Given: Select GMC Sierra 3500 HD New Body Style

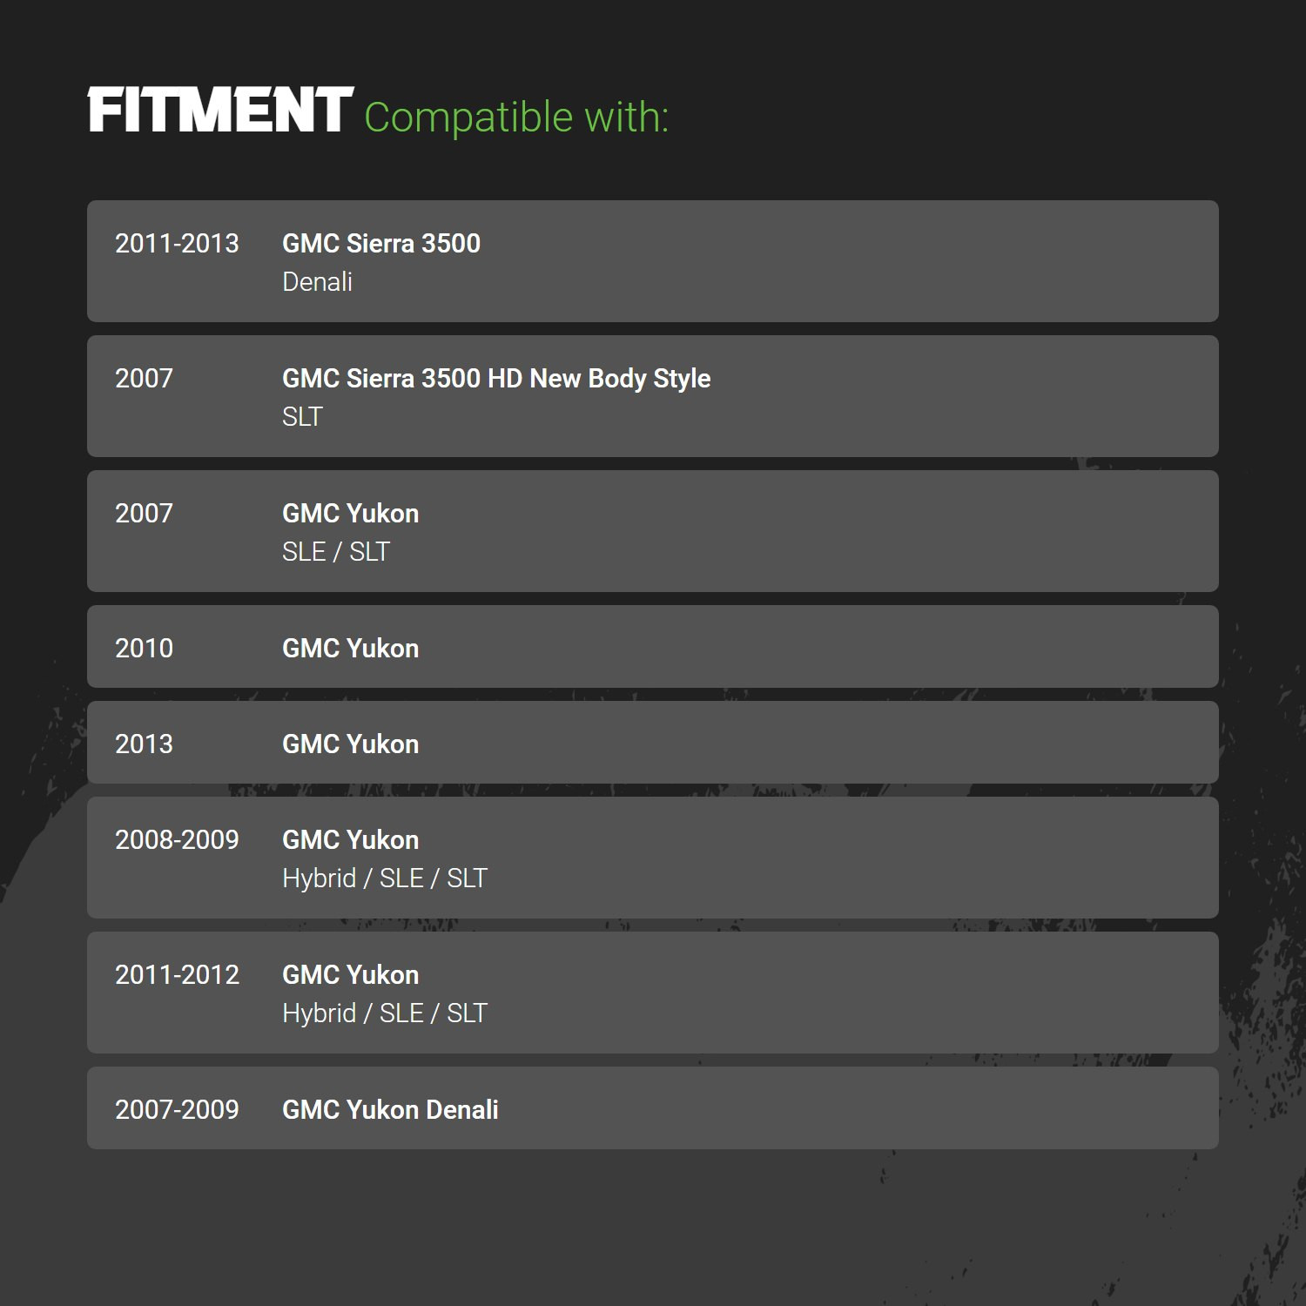Looking at the screenshot, I should click(496, 379).
